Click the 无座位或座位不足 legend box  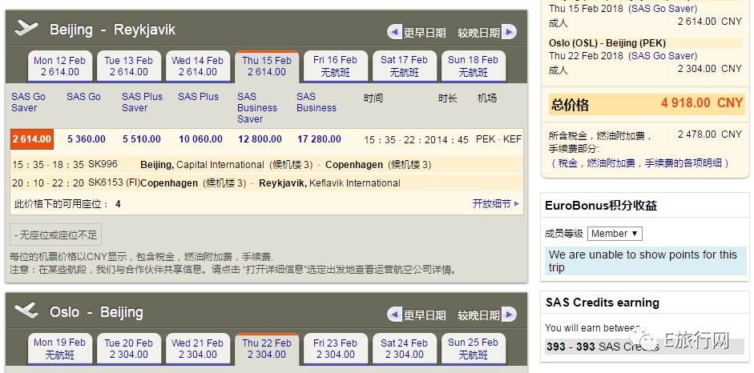tap(56, 235)
